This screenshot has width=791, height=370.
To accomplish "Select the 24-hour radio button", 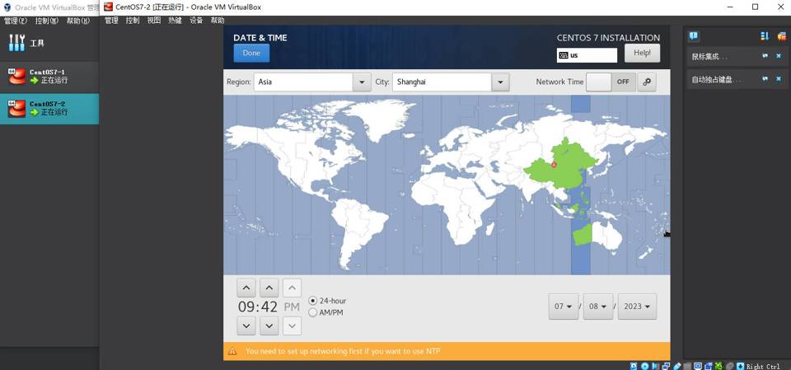I will (313, 301).
